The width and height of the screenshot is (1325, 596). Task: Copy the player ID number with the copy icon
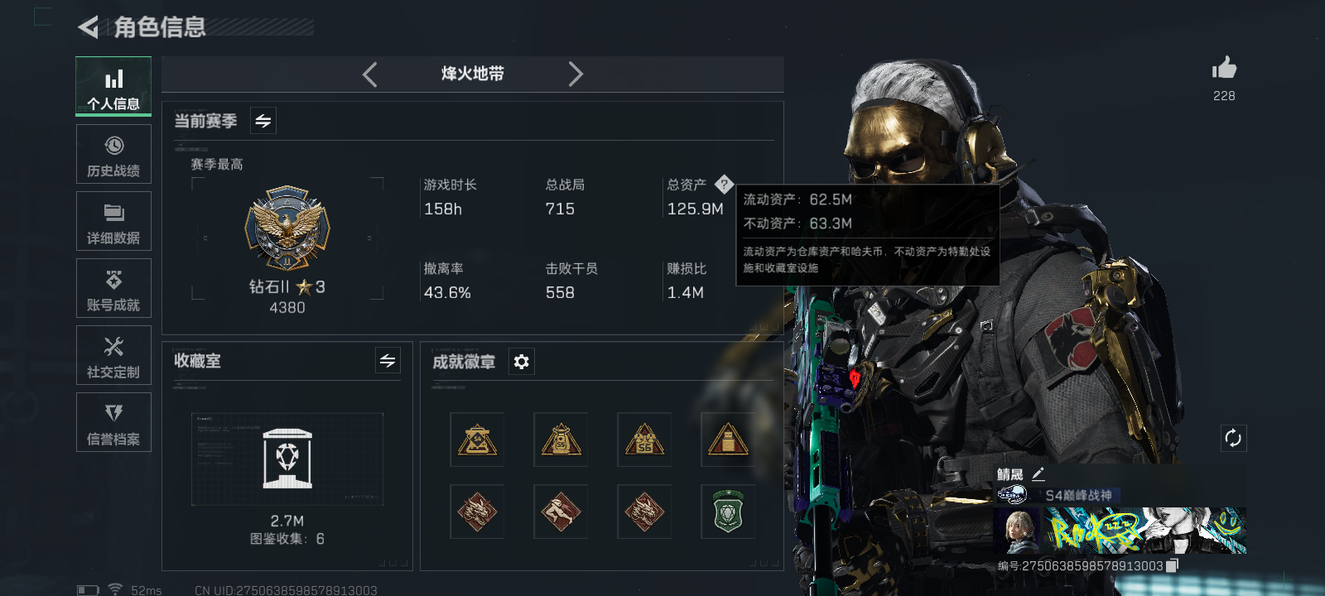1172,565
